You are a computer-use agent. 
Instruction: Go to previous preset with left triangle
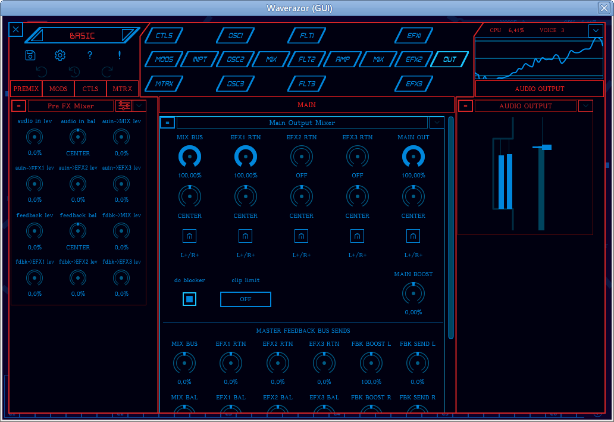tap(37, 36)
